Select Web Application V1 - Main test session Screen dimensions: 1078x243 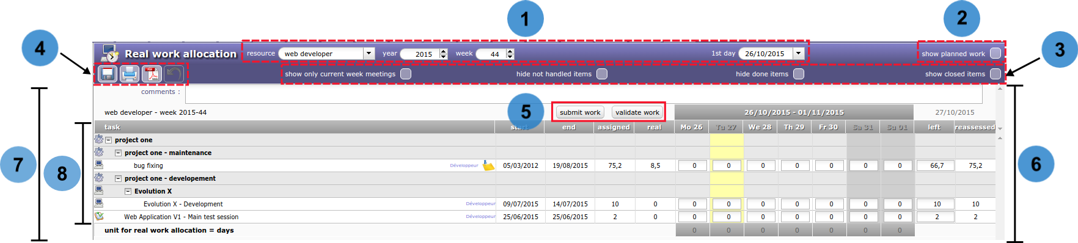181,217
